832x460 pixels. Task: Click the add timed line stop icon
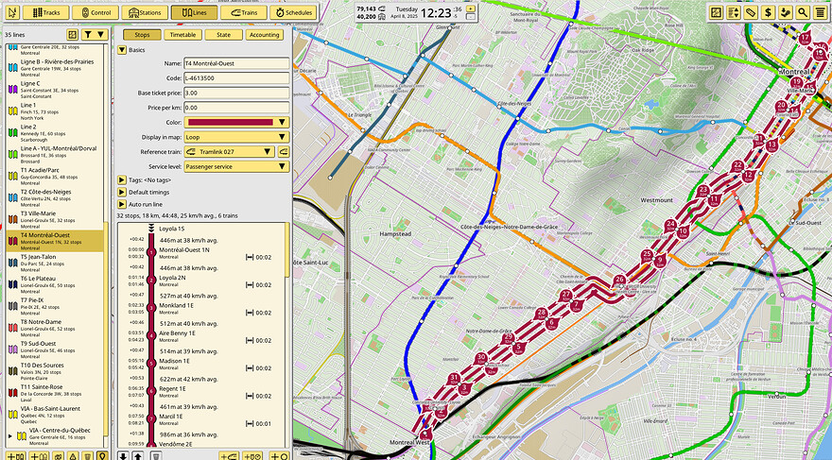coord(252,456)
